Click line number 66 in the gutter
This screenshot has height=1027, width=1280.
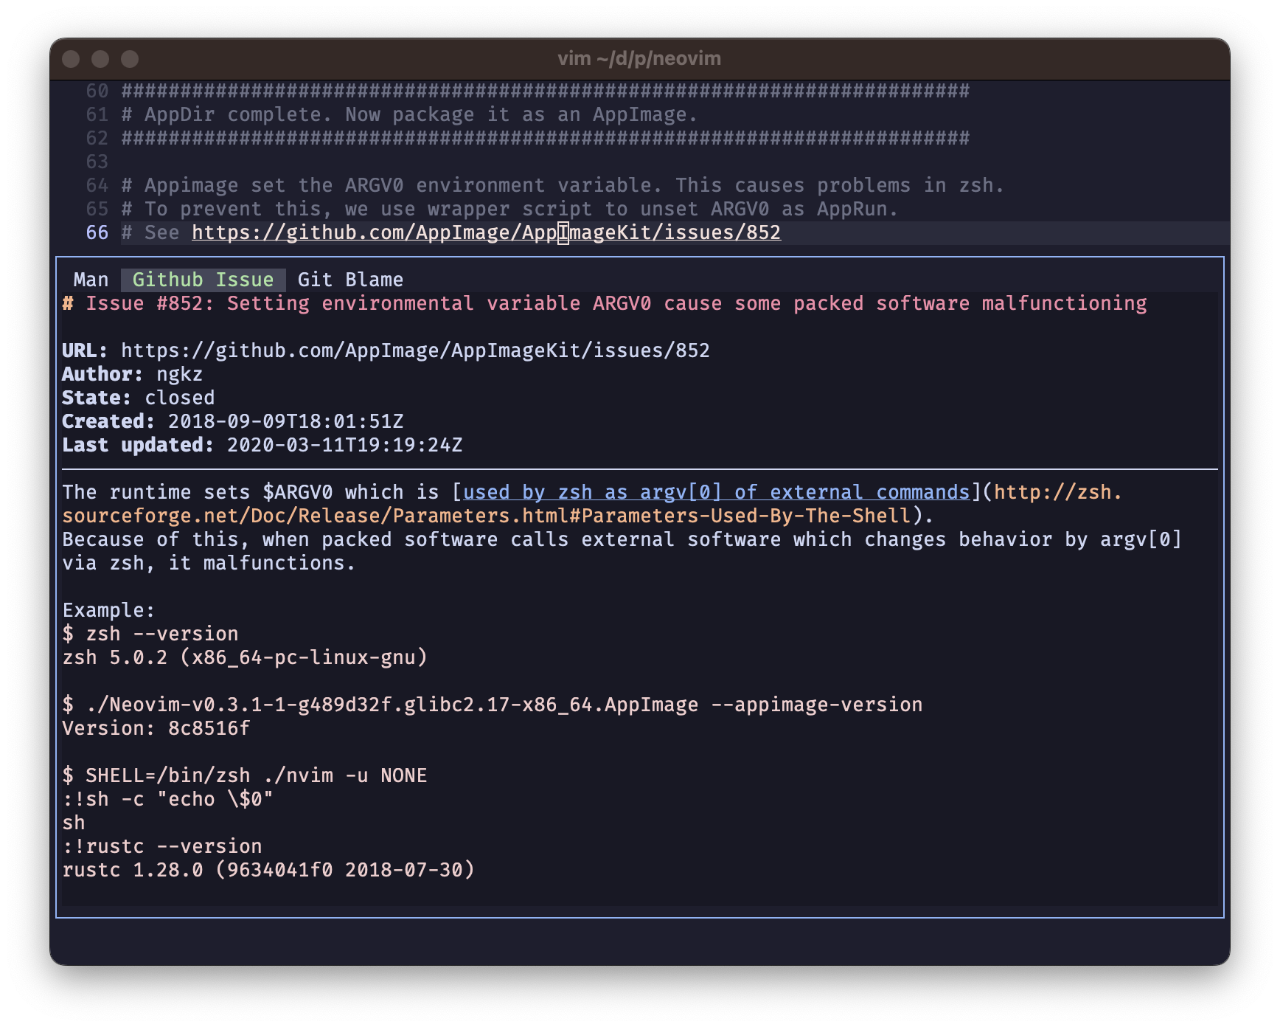(x=97, y=232)
